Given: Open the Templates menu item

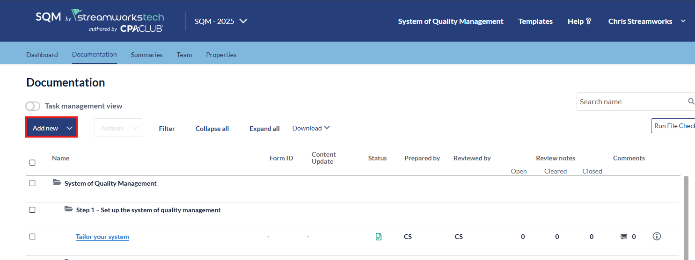Looking at the screenshot, I should coord(535,21).
